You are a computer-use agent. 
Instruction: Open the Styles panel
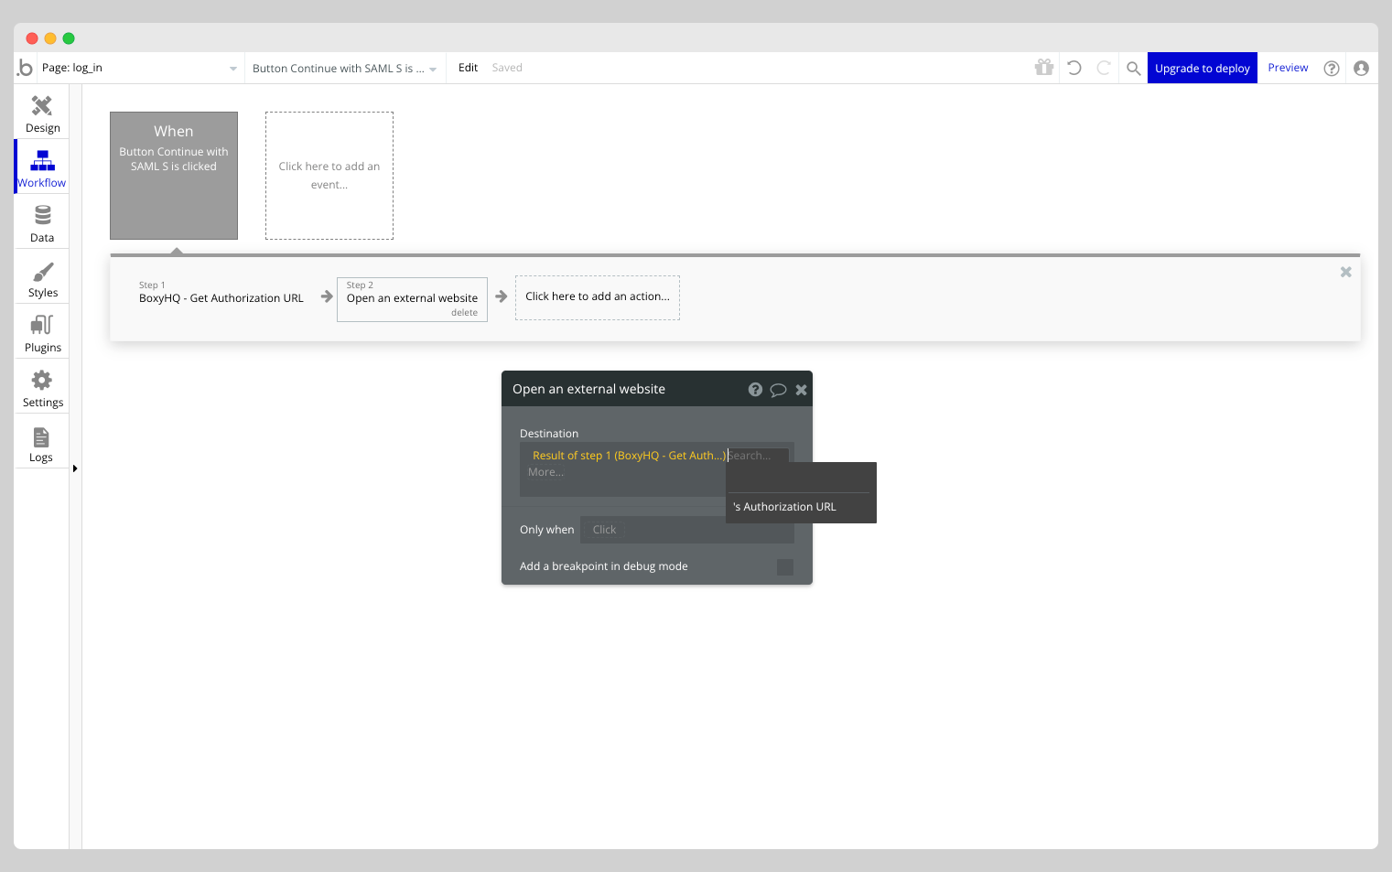coord(41,276)
